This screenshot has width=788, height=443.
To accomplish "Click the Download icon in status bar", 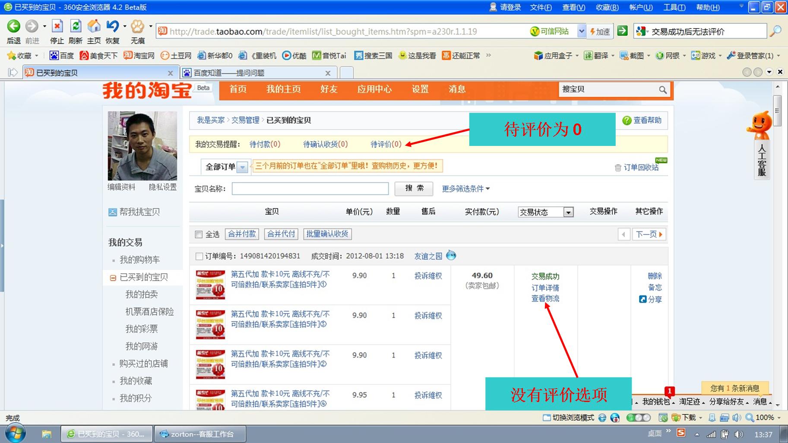I will 676,418.
